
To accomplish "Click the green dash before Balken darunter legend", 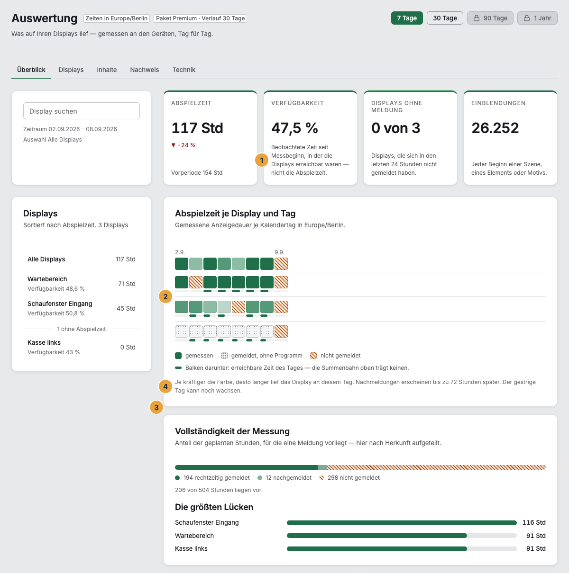I will click(x=178, y=368).
